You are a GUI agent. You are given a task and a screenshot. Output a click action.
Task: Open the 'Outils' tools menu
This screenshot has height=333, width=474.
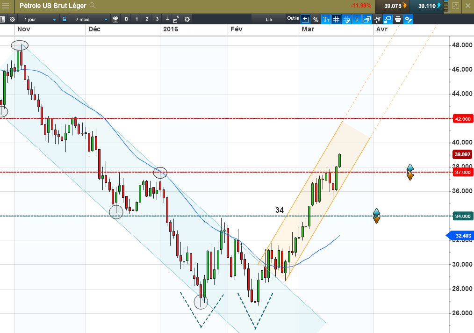pyautogui.click(x=293, y=18)
